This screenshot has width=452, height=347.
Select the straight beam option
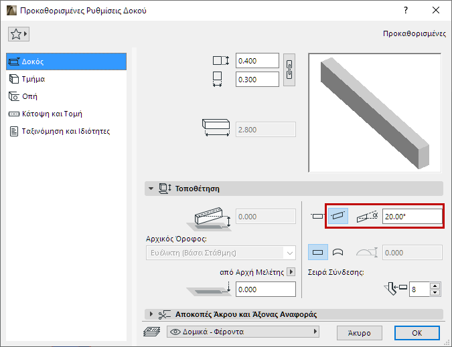[317, 252]
